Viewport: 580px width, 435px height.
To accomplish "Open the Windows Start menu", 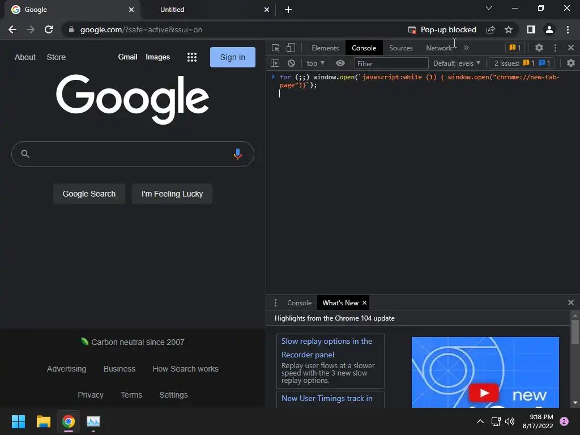I will click(19, 421).
